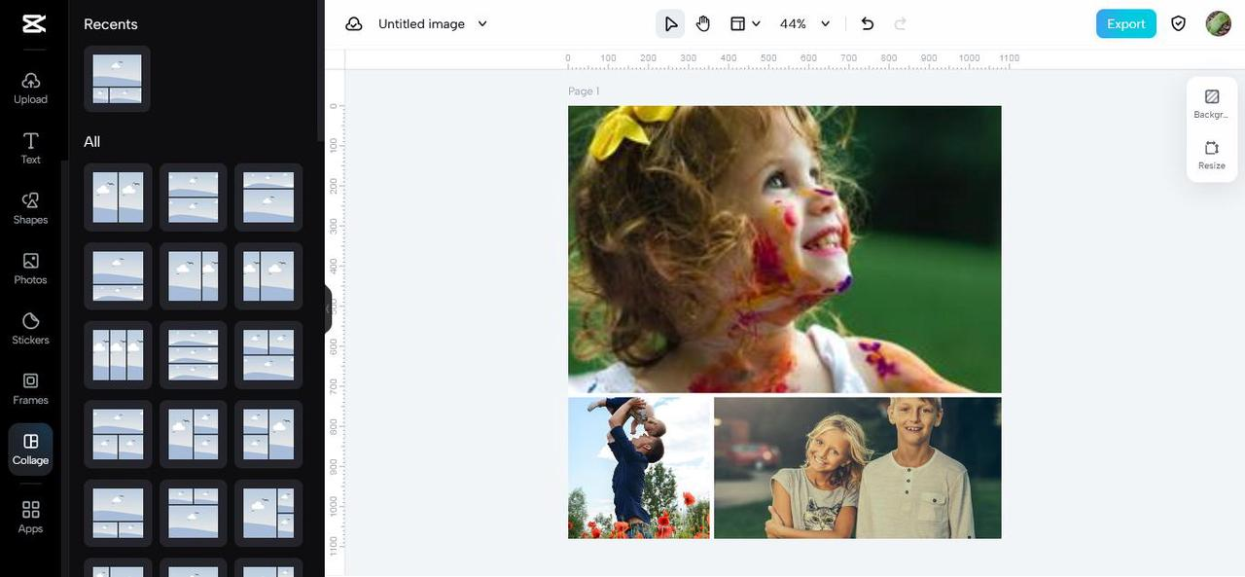Click the Untitled image title
Screen dimensions: 1245x577
(421, 23)
